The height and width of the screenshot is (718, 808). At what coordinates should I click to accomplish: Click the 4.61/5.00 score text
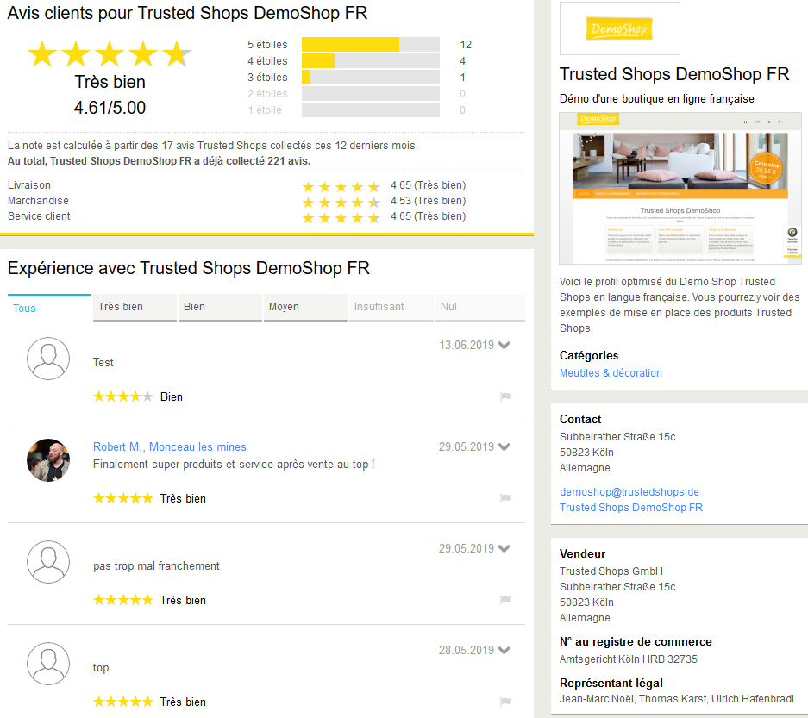pos(110,108)
